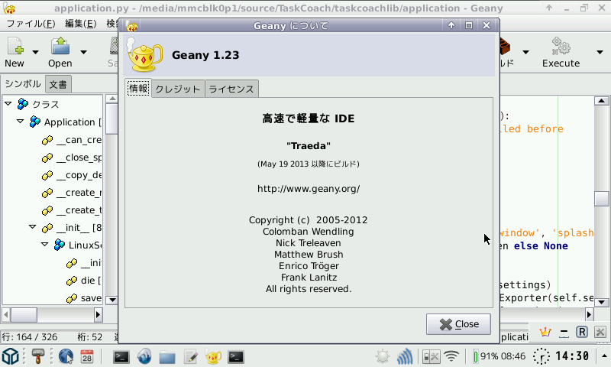This screenshot has height=367, width=611.
Task: Click the Wi-Fi tray icon
Action: click(x=451, y=356)
